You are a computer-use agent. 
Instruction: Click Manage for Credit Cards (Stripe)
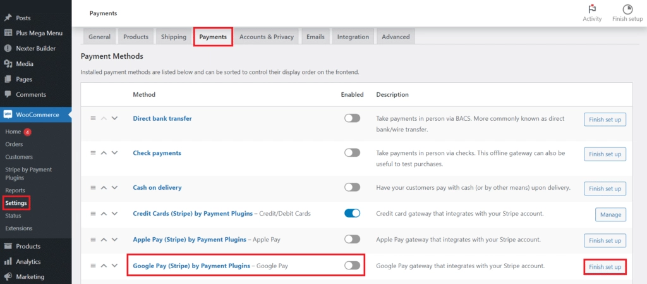[611, 214]
